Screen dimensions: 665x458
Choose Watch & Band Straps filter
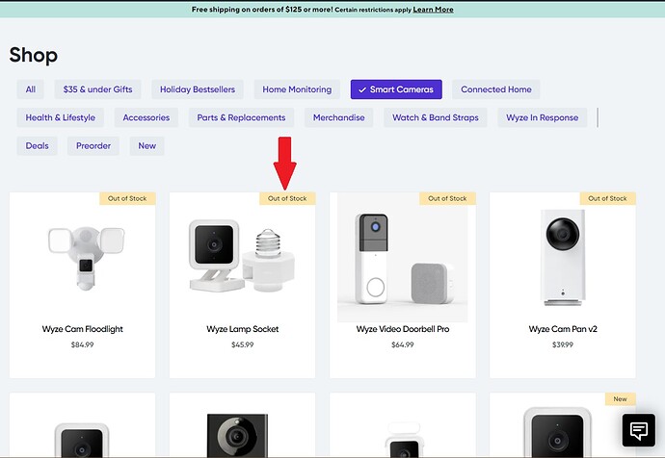(436, 117)
